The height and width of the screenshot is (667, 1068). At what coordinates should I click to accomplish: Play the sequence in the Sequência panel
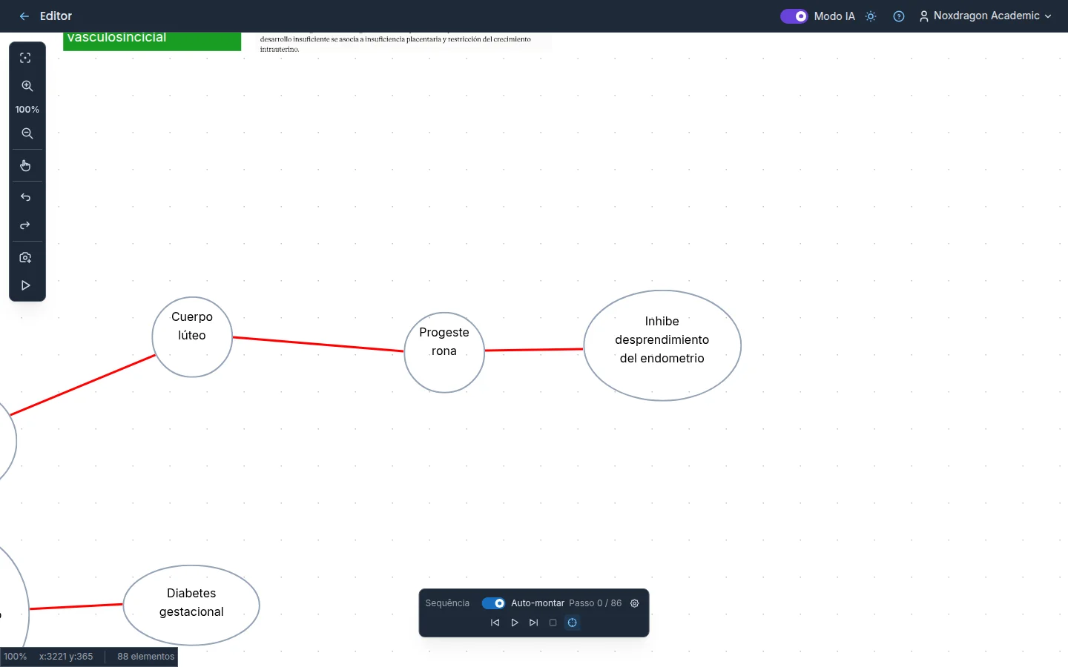click(x=515, y=623)
